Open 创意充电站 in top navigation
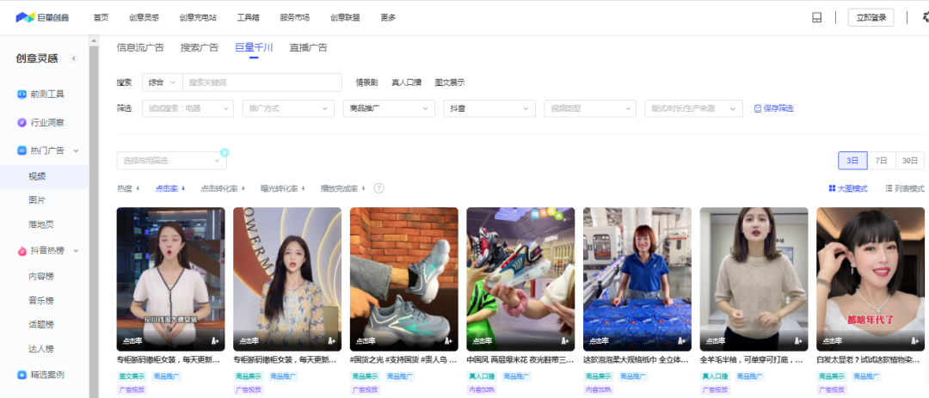 coord(199,18)
